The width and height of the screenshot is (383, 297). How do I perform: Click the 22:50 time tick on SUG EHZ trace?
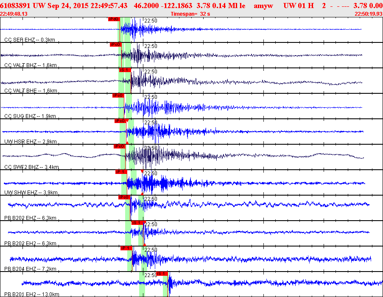click(151, 97)
